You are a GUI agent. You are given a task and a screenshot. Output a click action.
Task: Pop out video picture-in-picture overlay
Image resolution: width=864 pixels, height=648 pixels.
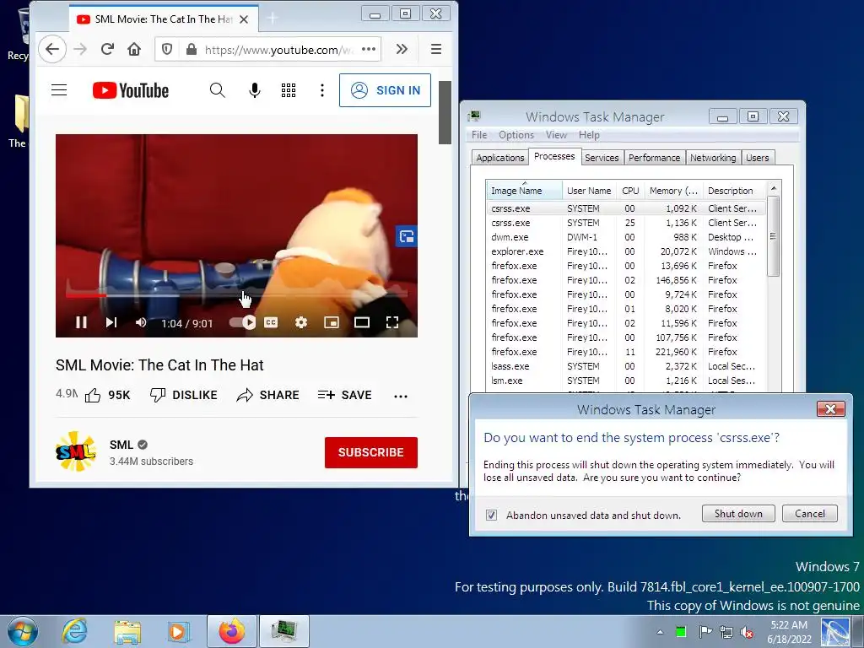tap(407, 236)
